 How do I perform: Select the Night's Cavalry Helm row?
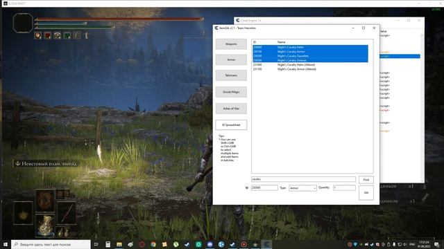click(310, 47)
